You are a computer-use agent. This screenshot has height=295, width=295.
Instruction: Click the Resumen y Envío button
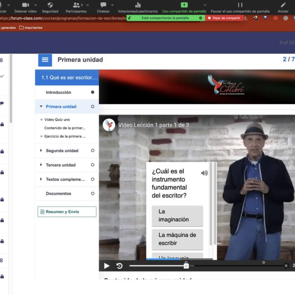[x=67, y=212]
